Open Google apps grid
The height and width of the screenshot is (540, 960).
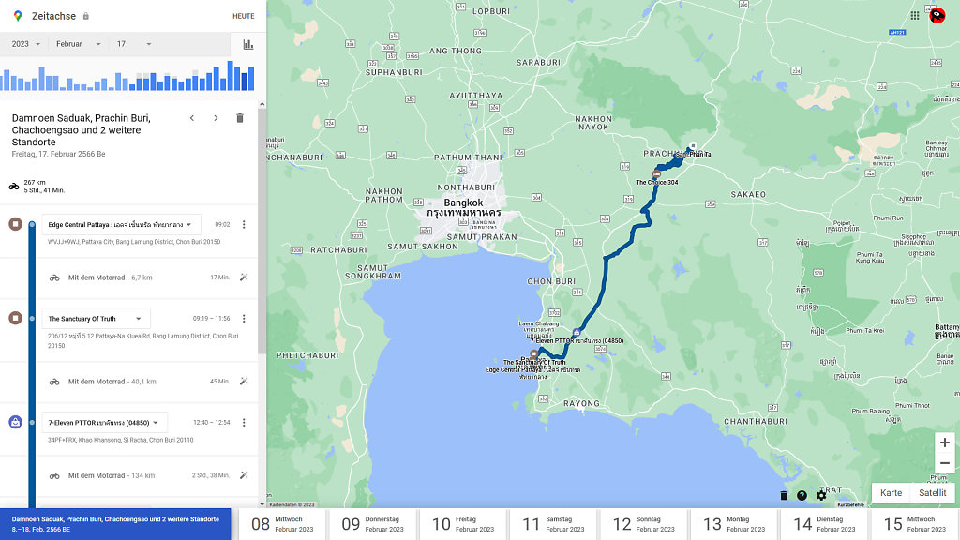point(915,15)
